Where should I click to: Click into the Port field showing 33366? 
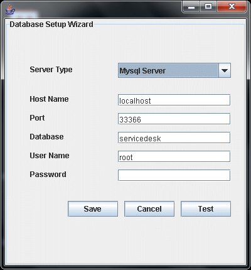[174, 119]
